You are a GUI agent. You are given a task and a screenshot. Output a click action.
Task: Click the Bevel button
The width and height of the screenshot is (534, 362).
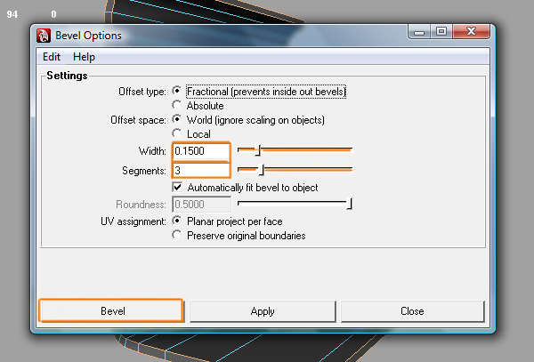[111, 310]
